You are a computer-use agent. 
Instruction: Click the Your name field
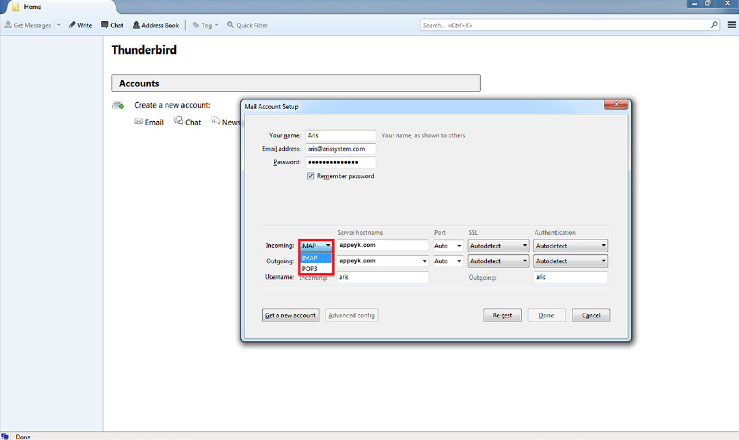[x=340, y=135]
